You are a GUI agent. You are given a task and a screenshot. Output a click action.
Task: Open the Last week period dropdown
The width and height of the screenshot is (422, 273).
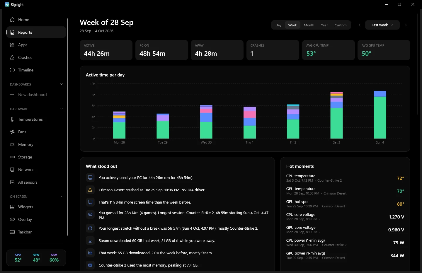point(382,25)
